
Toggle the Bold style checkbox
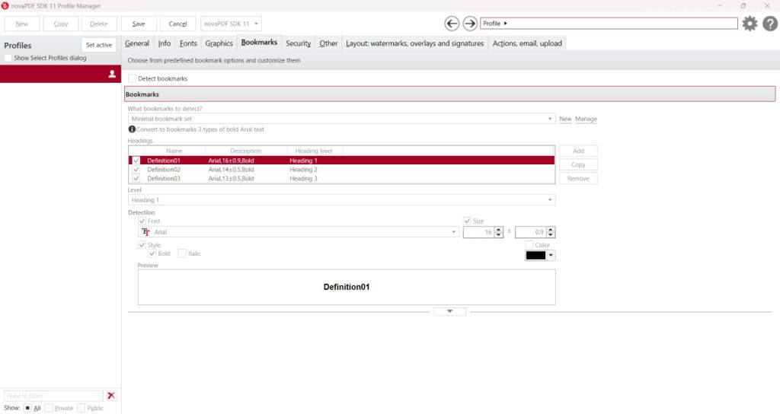(x=152, y=253)
